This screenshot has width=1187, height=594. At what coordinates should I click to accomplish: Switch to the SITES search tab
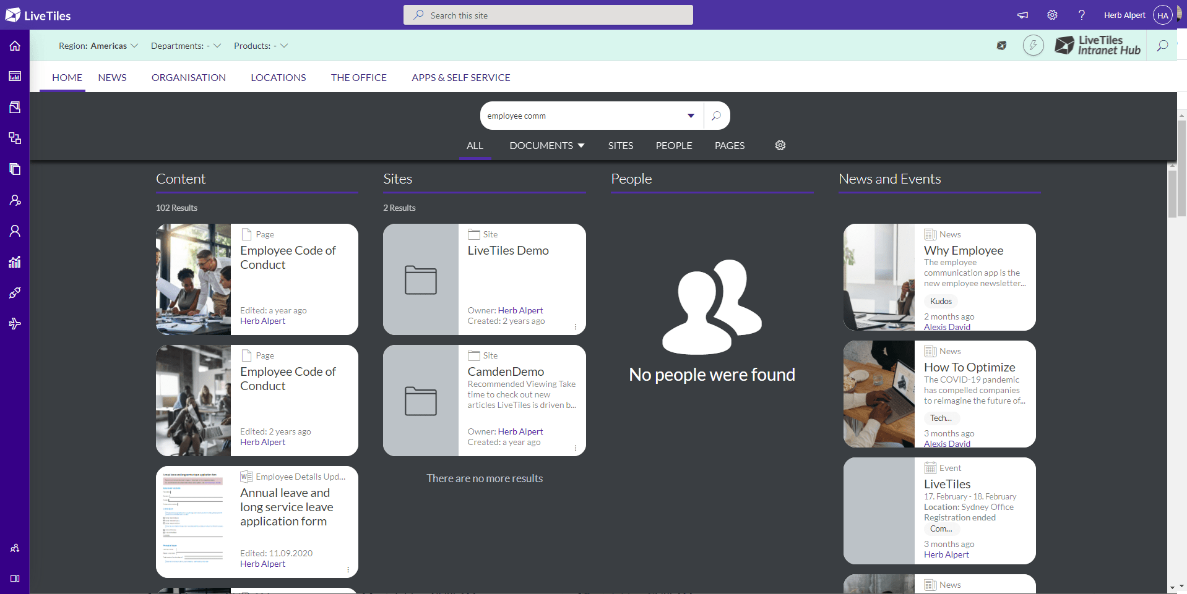click(x=621, y=146)
